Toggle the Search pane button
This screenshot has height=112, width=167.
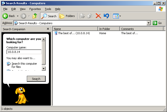49,16
